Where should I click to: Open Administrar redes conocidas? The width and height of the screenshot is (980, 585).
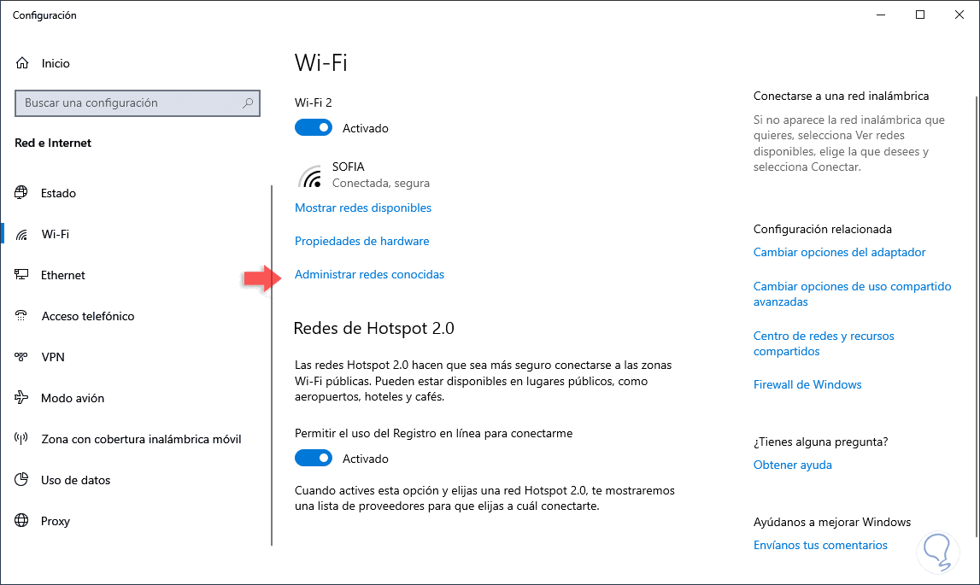[x=369, y=274]
